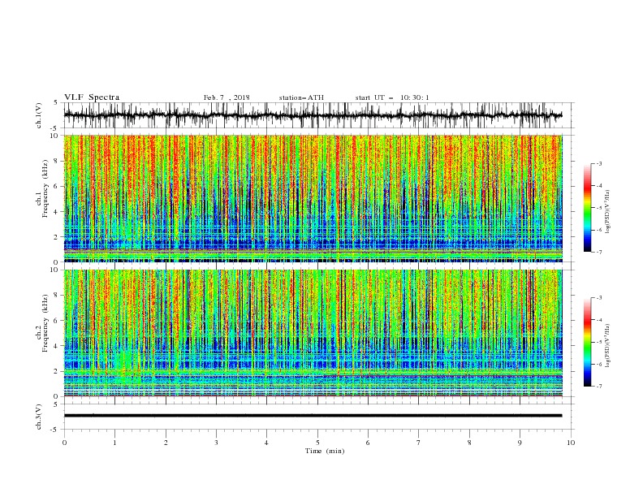Click the lower colorbar's log(PSD)(V²/Hz) label
The image size is (643, 497).
pyautogui.click(x=607, y=346)
